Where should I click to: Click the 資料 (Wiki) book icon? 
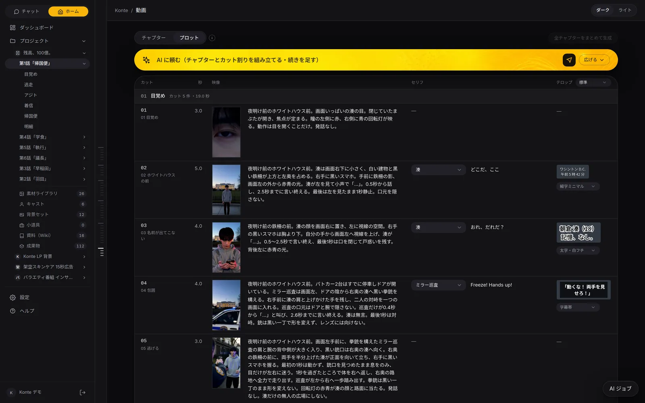click(x=22, y=236)
